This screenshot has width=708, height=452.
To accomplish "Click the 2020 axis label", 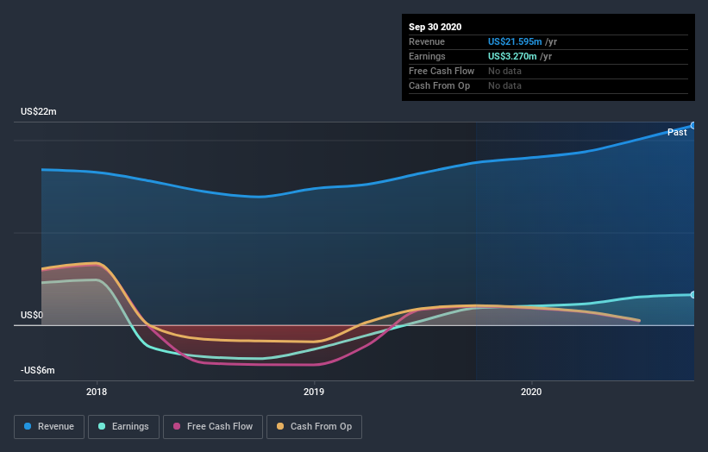I will click(x=531, y=392).
